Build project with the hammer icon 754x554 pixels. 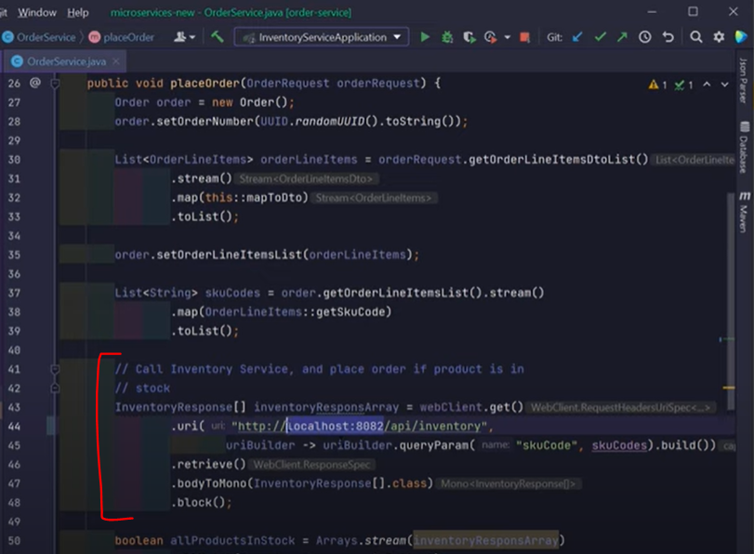click(x=218, y=36)
